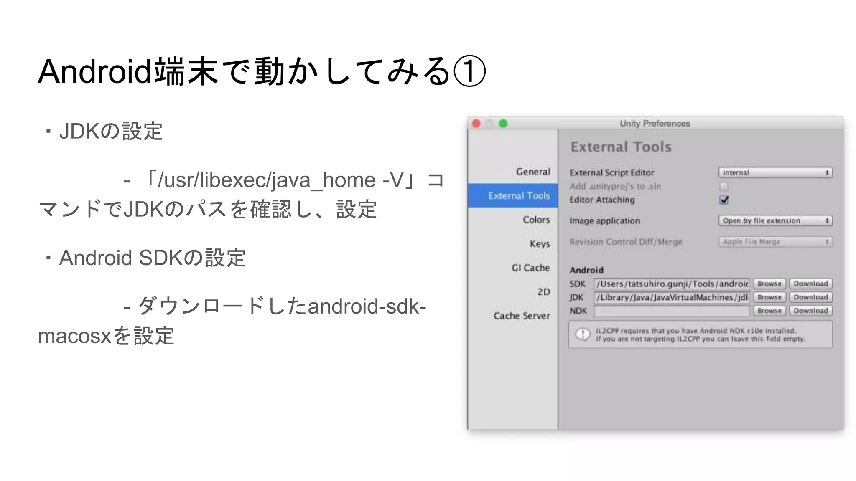Viewport: 856px width, 481px height.
Task: Toggle Add .unityproj's to .sln checkbox
Action: click(724, 186)
